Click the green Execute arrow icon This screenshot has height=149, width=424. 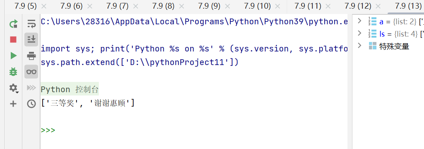(13, 56)
